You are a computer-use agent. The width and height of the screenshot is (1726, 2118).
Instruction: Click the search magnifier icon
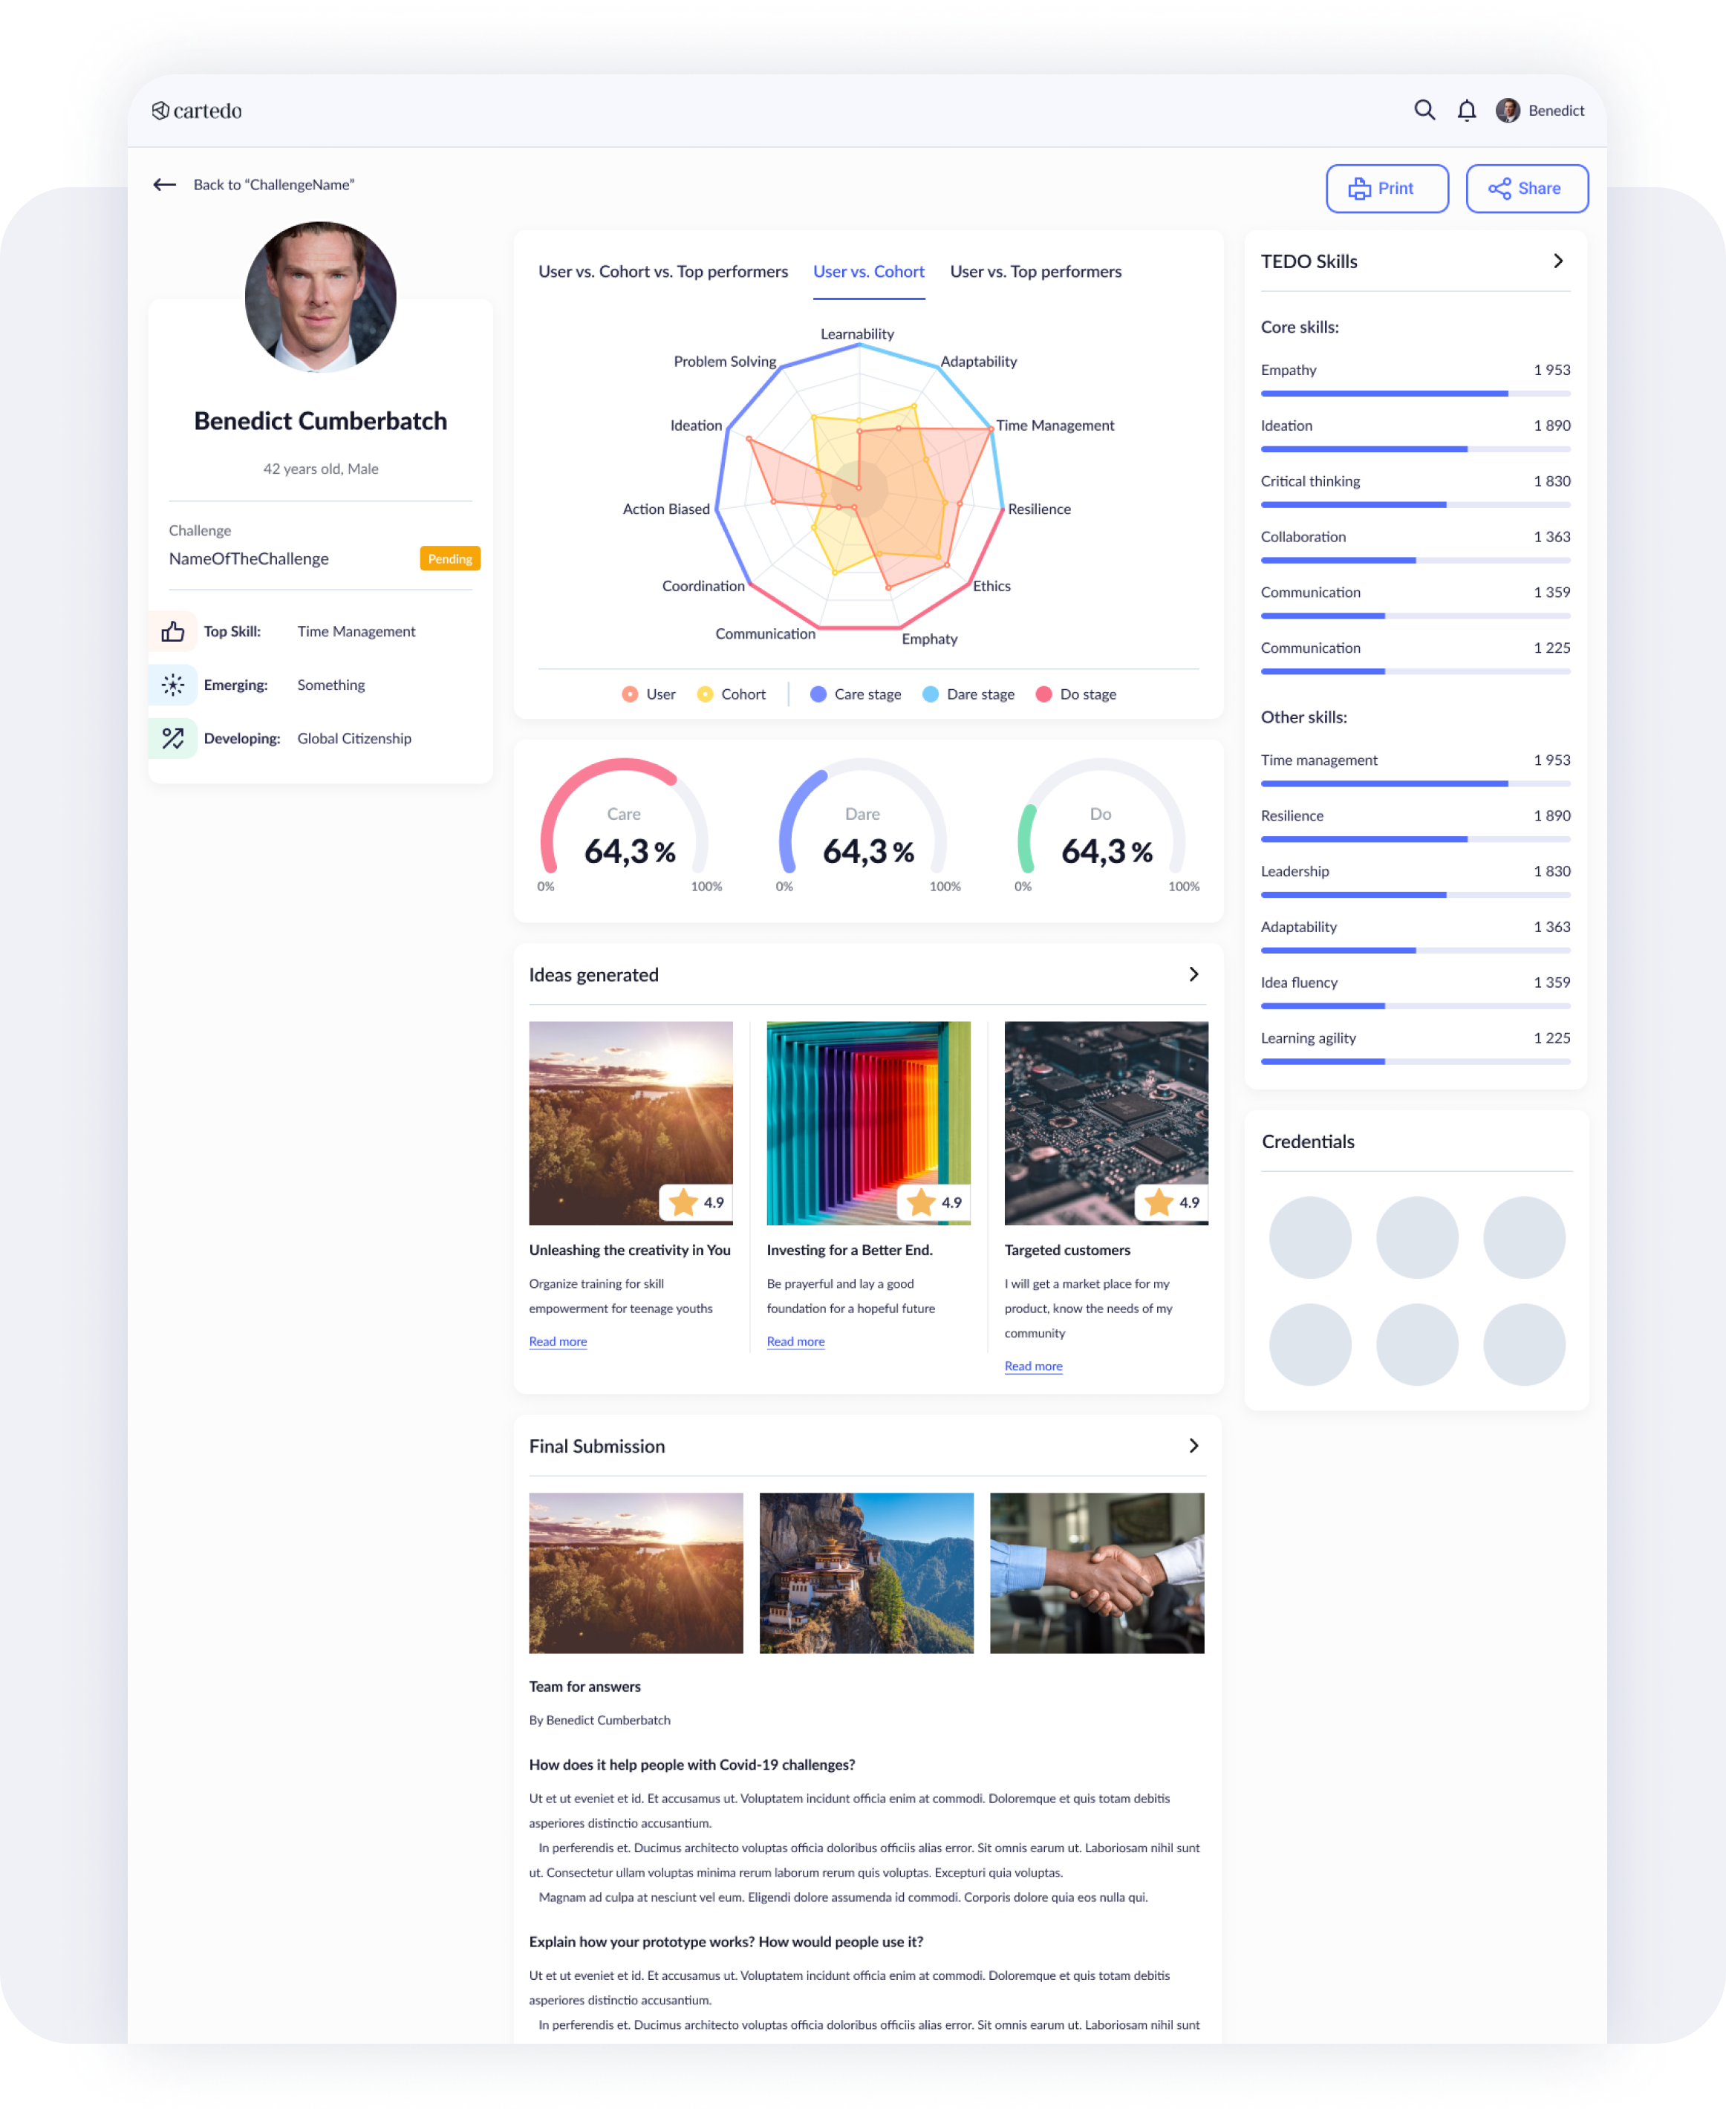pyautogui.click(x=1424, y=111)
